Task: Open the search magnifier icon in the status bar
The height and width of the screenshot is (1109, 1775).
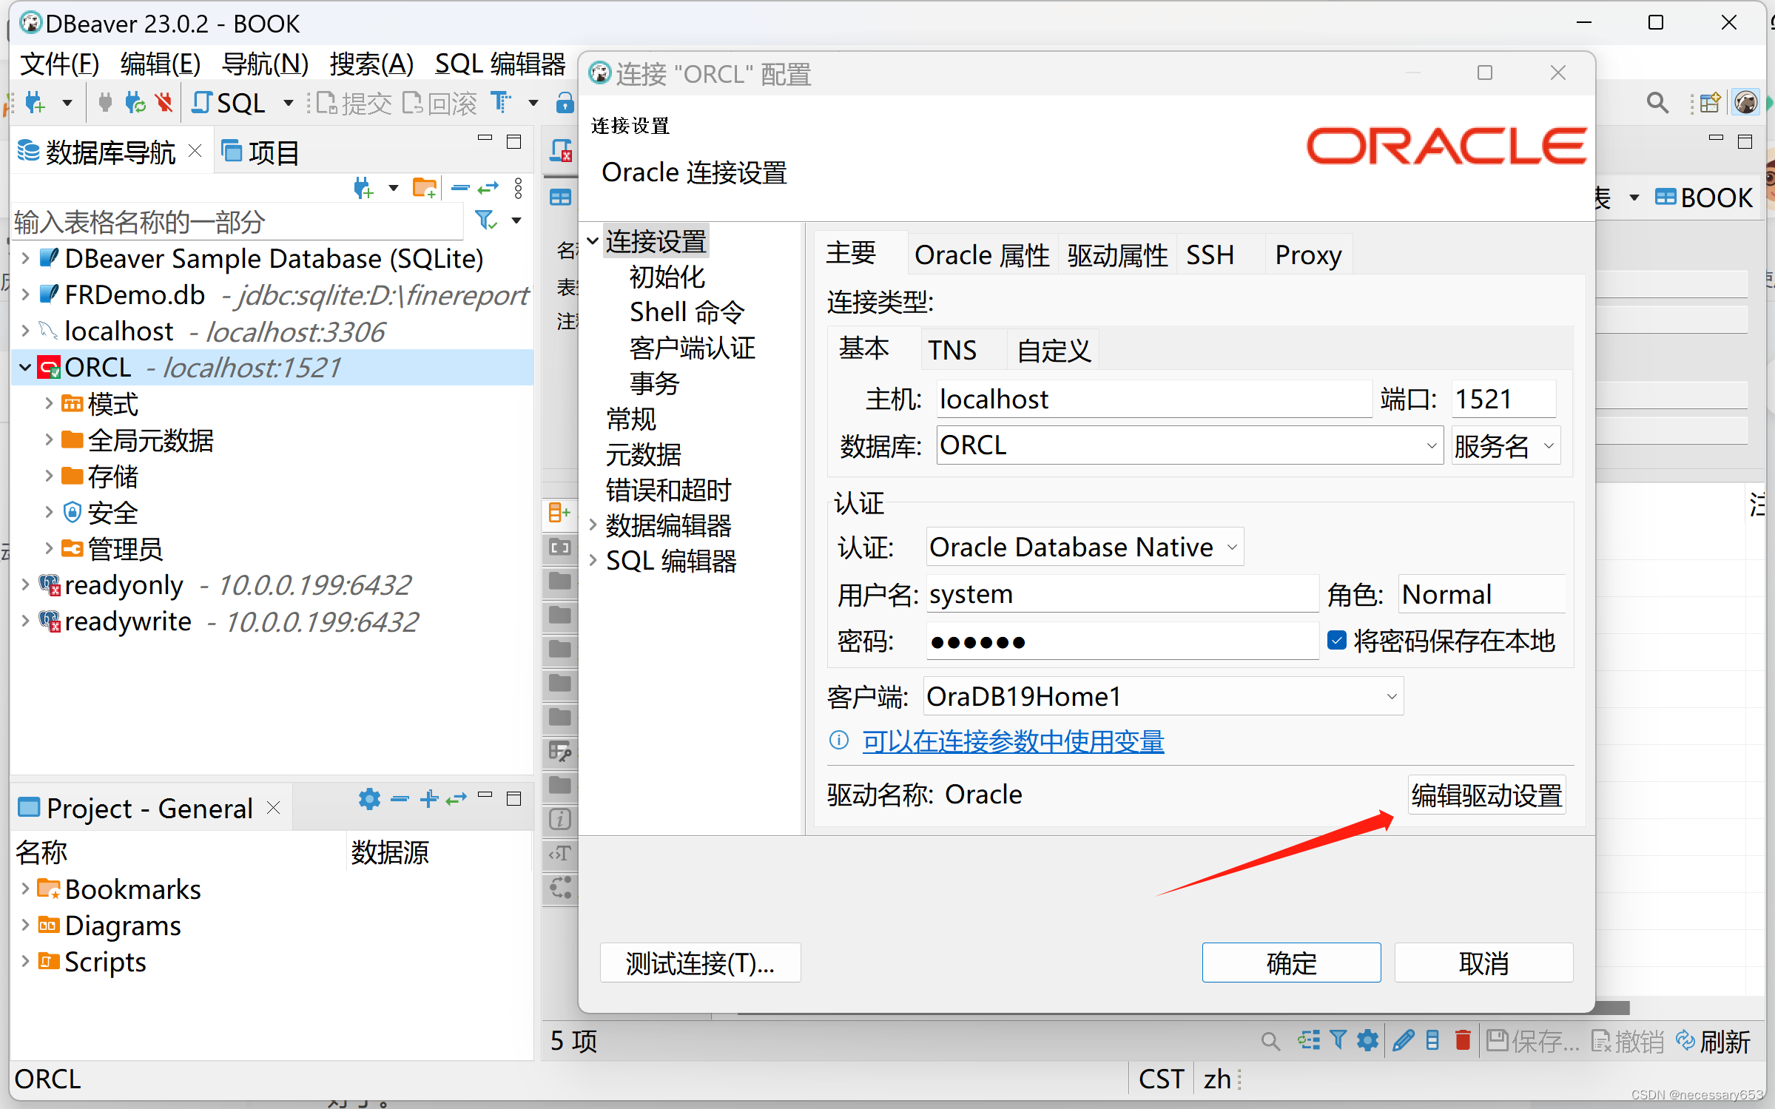Action: coord(1270,1041)
